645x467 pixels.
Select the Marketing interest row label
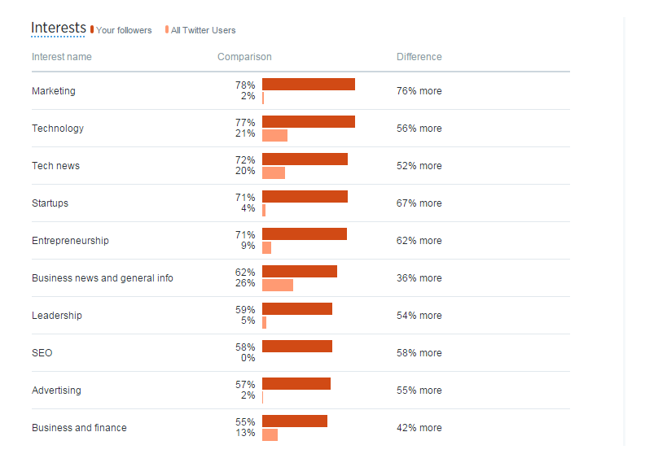tap(54, 91)
